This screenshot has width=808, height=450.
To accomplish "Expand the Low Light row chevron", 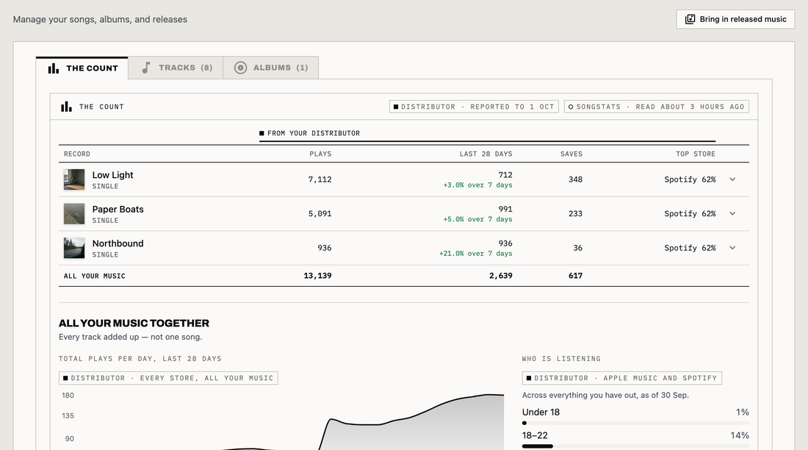I will pyautogui.click(x=732, y=179).
